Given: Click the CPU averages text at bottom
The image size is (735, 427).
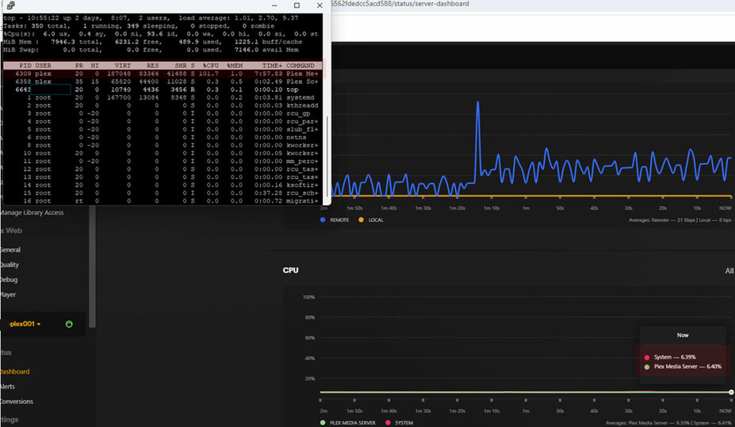Looking at the screenshot, I should pos(668,423).
